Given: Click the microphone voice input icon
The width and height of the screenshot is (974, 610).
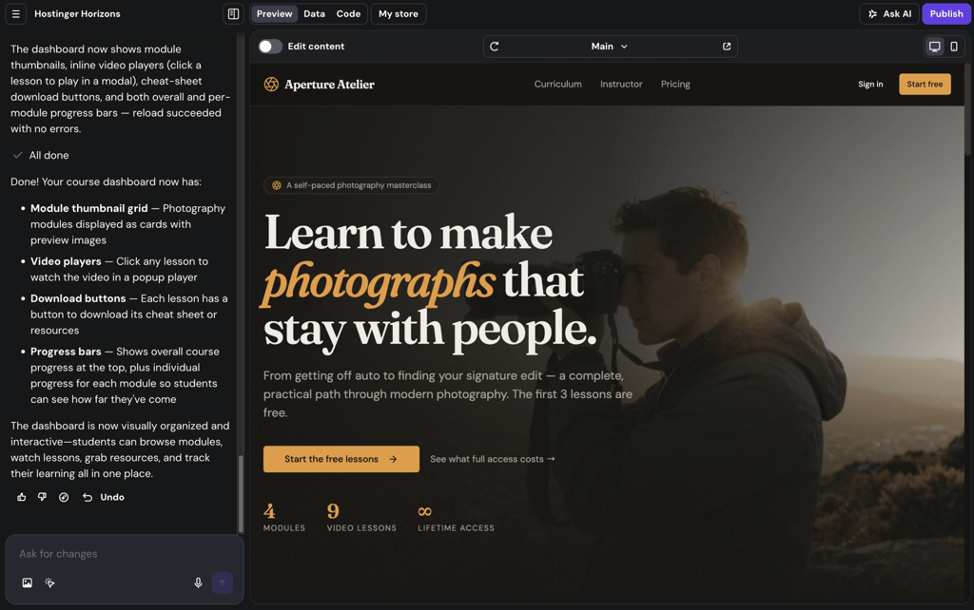Looking at the screenshot, I should click(198, 582).
